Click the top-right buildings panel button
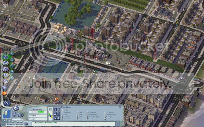This screenshot has height=127, width=204. (58, 110)
